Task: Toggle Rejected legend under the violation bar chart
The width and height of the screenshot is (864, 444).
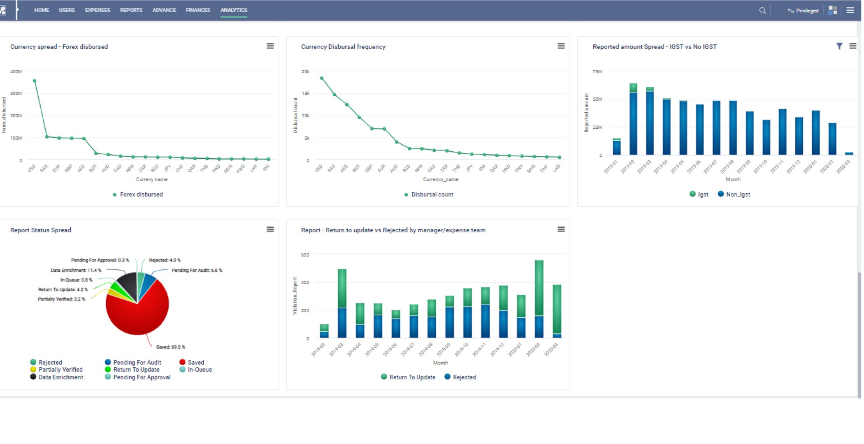Action: tap(460, 377)
